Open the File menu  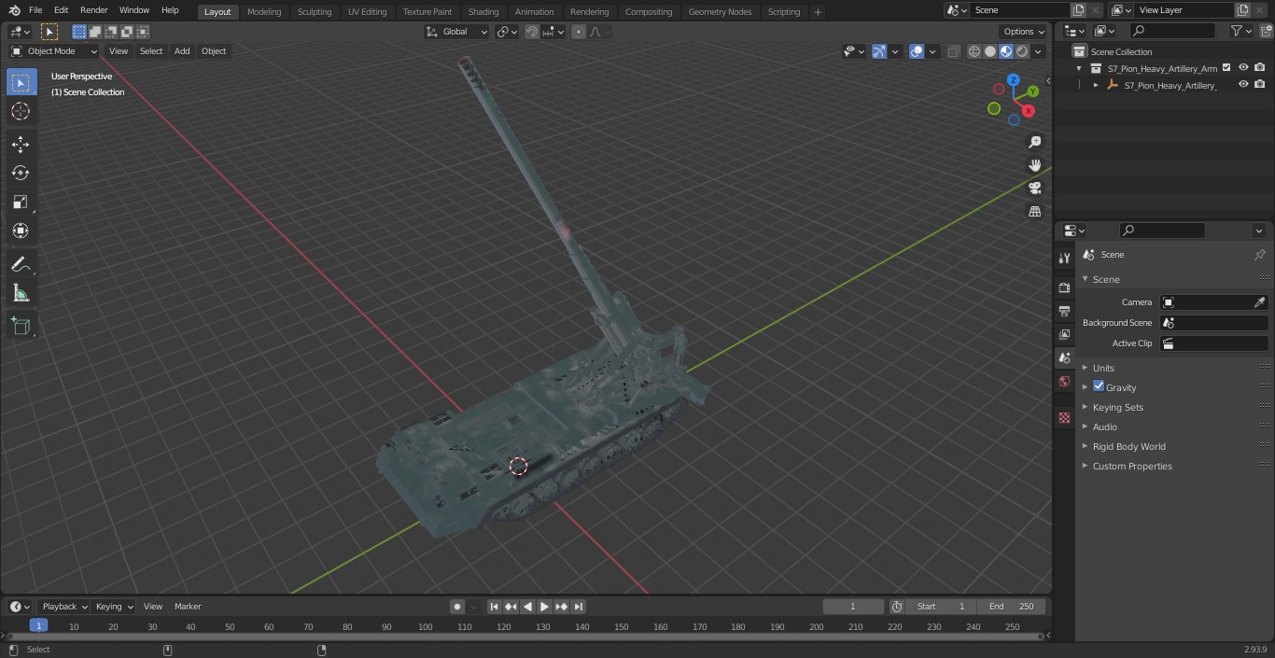tap(35, 10)
